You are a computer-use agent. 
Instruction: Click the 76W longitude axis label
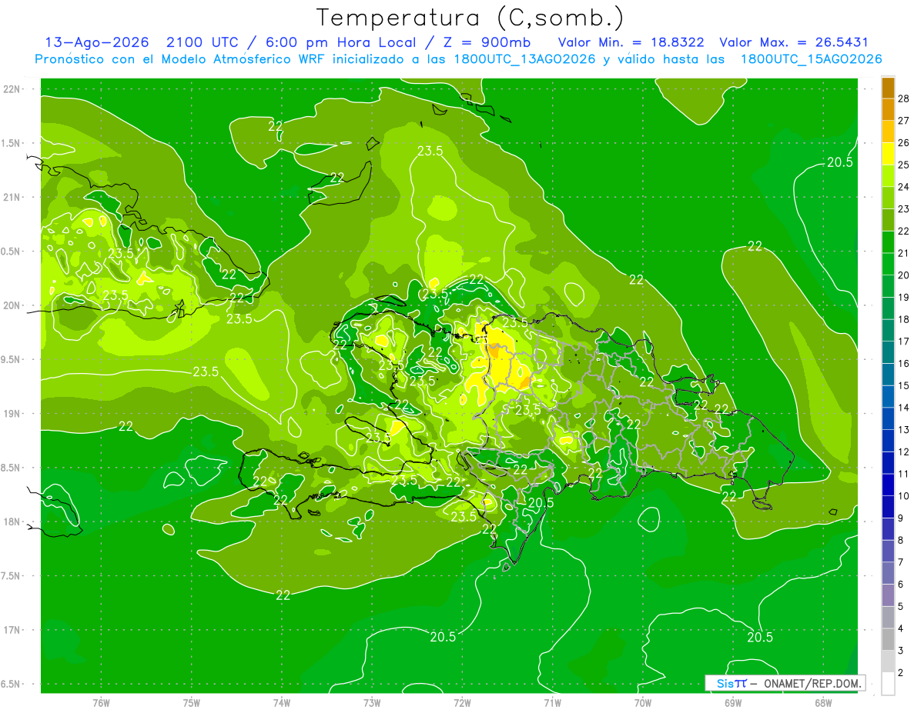101,703
